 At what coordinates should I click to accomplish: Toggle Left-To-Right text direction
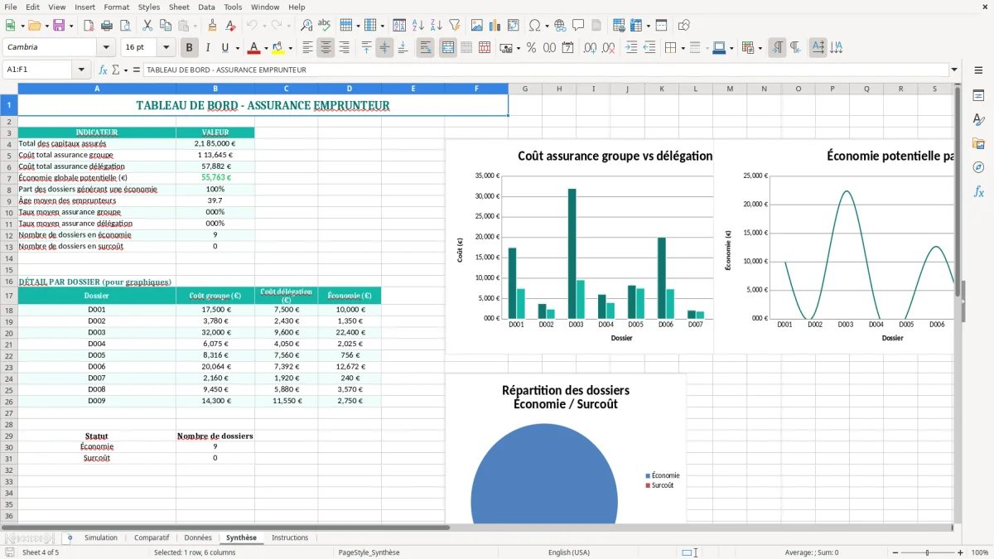[777, 48]
